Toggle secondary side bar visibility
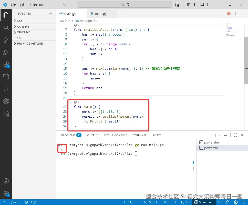248x205 pixels. 209,5
